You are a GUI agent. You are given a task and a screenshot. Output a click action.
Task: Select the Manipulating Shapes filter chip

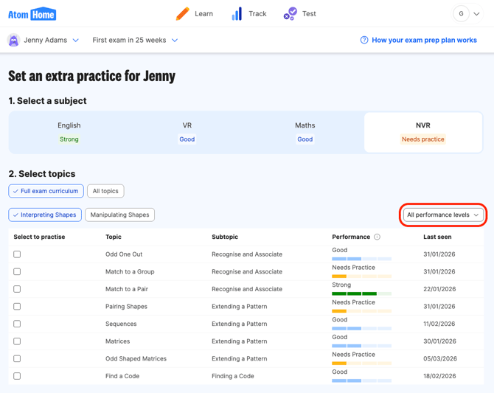[119, 215]
